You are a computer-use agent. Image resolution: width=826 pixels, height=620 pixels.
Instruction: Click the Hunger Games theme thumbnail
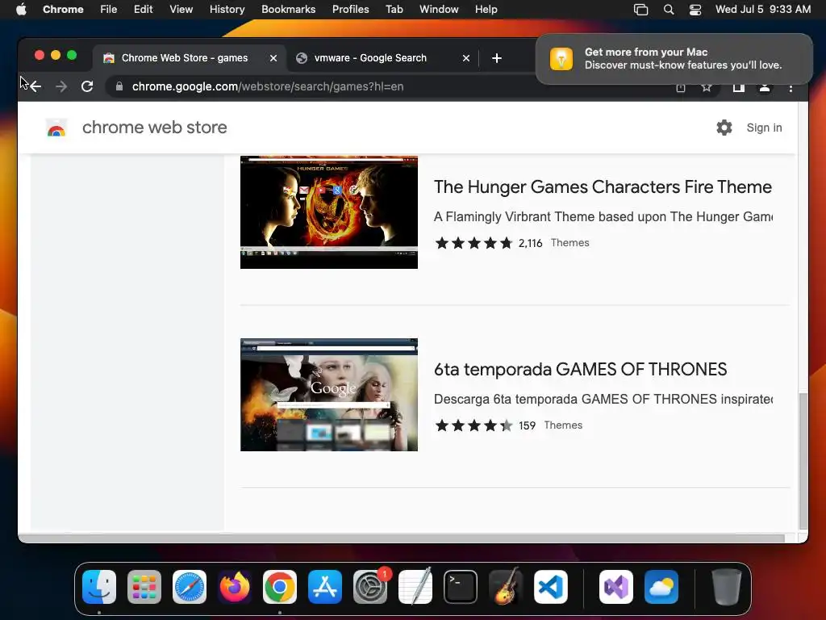tap(329, 212)
